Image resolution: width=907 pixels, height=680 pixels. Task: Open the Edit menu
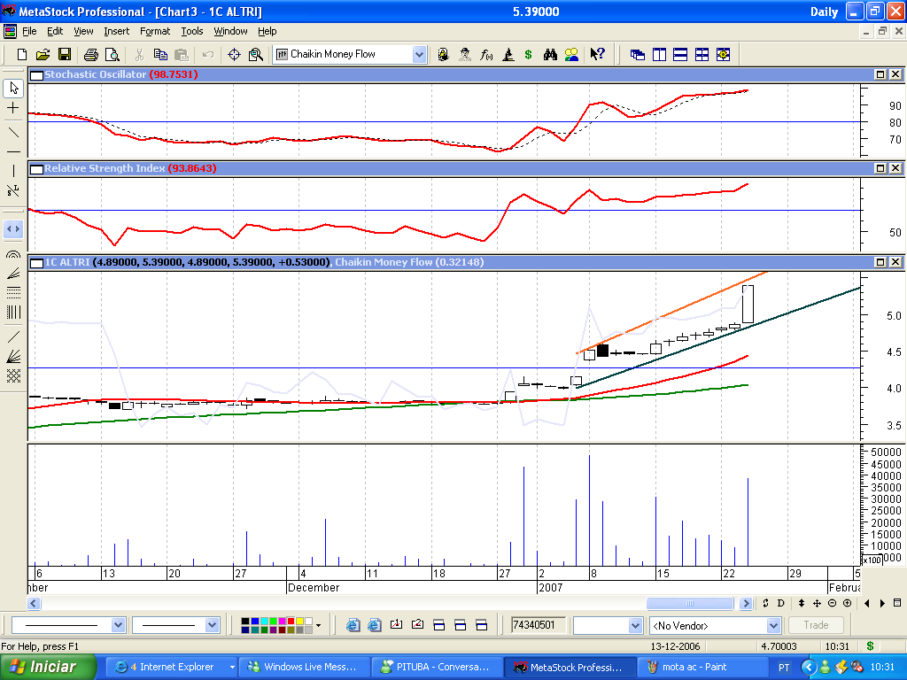55,31
